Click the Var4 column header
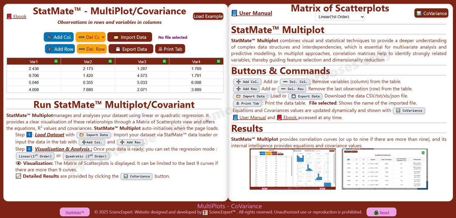Image resolution: width=456 pixels, height=218 pixels. coord(196,62)
